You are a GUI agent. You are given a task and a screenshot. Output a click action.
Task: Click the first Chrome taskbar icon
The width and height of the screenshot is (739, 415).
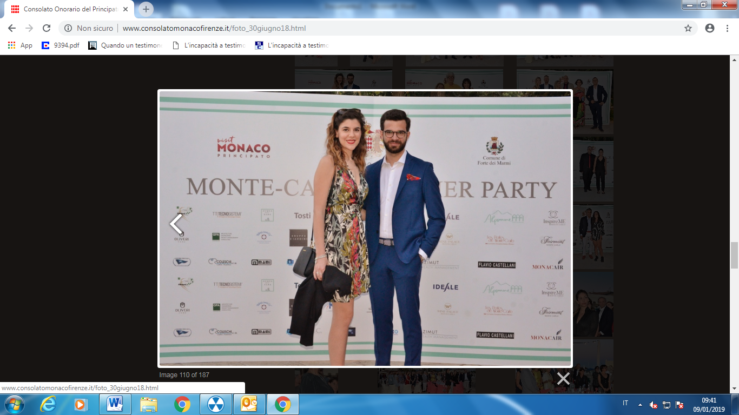tap(182, 404)
